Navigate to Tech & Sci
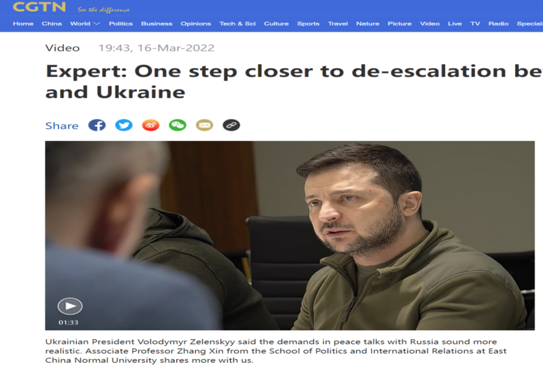This screenshot has width=543, height=368. 238,23
